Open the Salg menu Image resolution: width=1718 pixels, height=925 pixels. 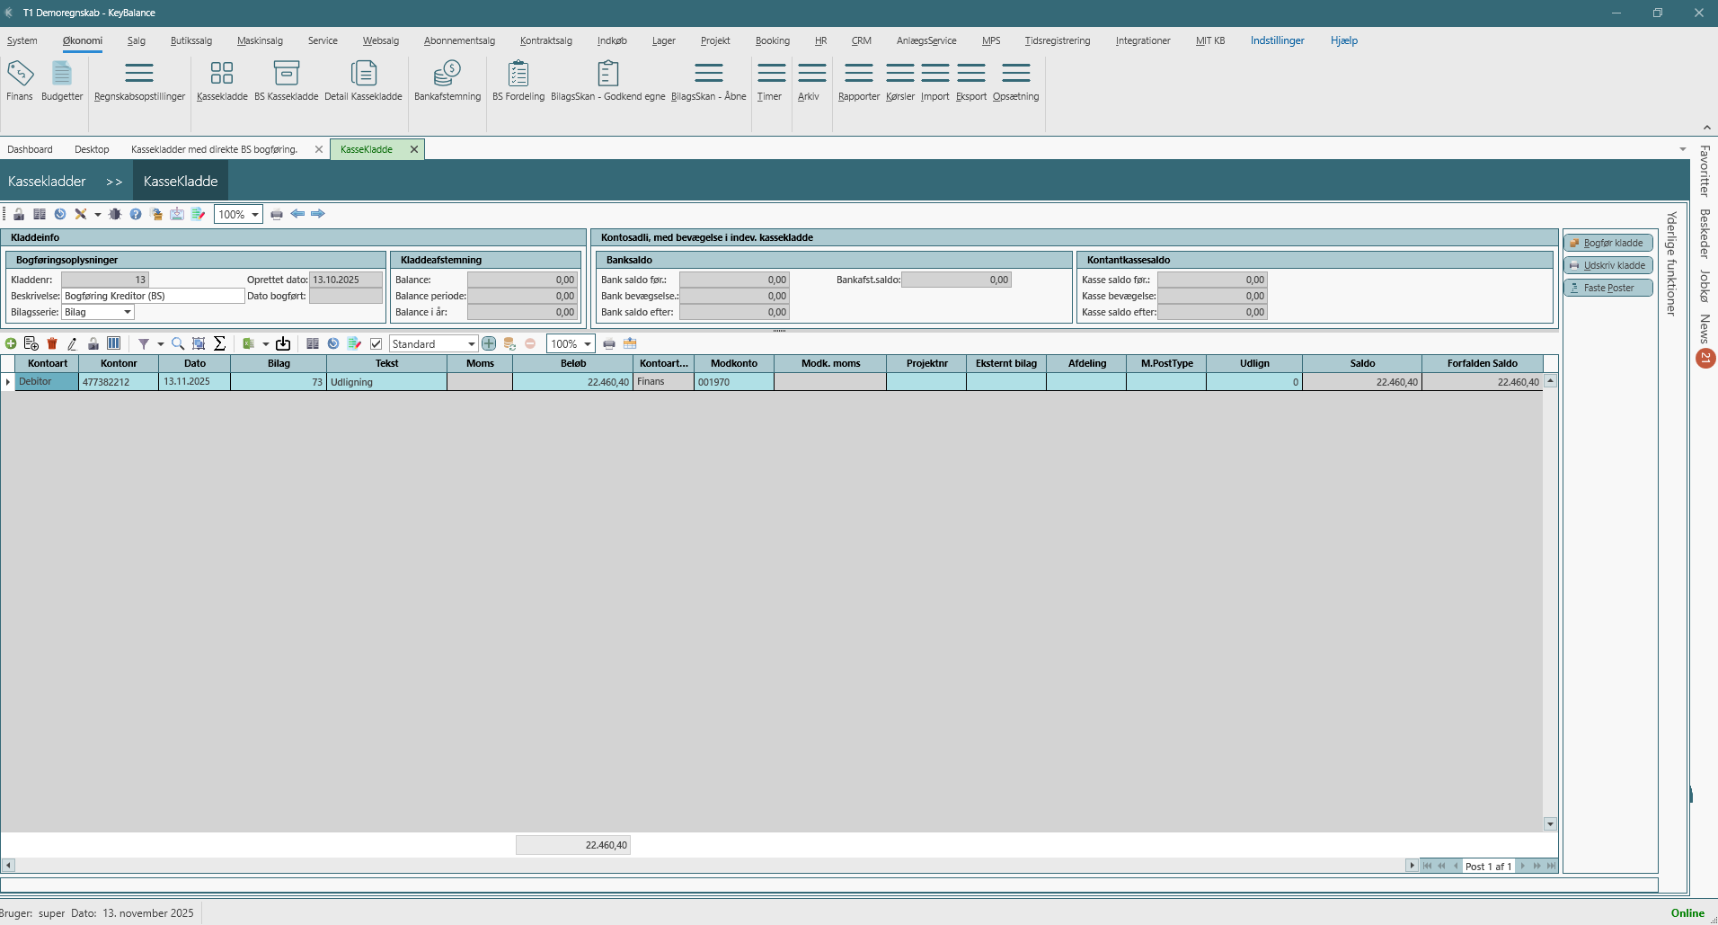pos(136,40)
